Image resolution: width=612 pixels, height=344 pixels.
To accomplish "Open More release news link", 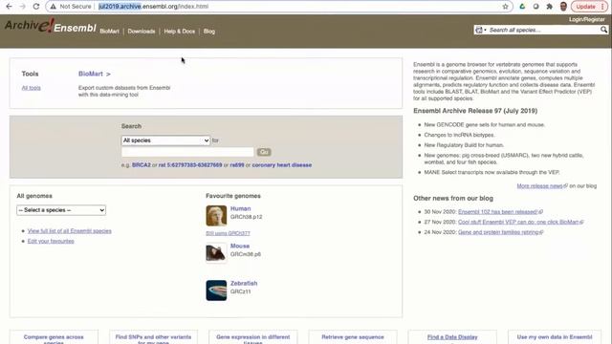I will [542, 186].
